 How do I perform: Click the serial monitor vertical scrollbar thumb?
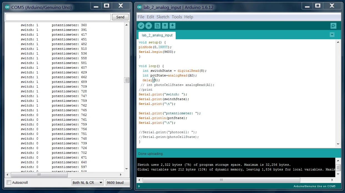click(x=127, y=80)
